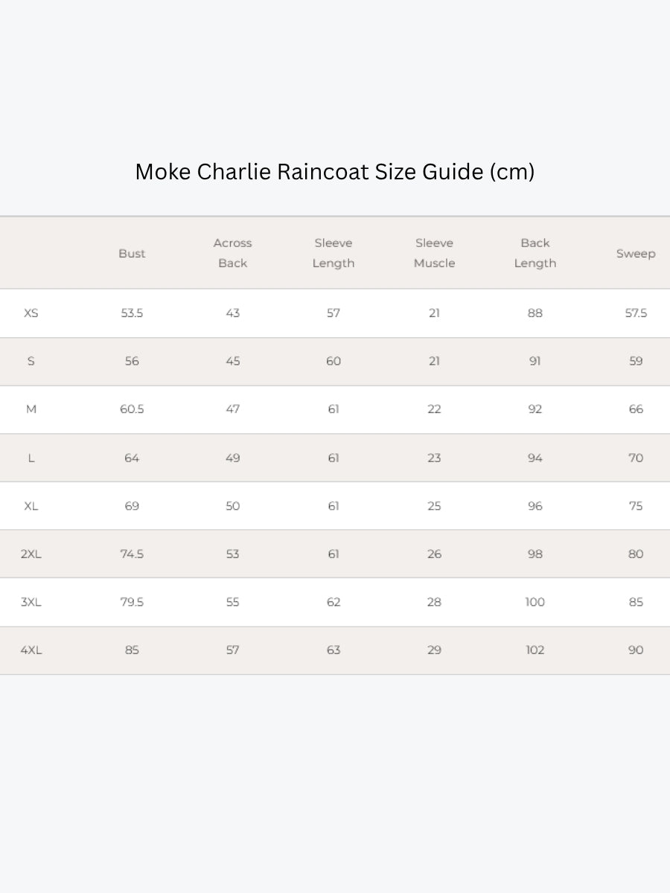Click the Across Back column header
Viewport: 670px width, 893px height.
pyautogui.click(x=233, y=253)
